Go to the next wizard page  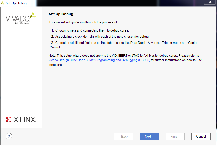click(149, 137)
